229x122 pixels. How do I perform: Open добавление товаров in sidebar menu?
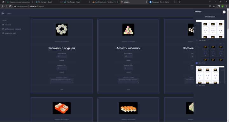click(x=13, y=29)
